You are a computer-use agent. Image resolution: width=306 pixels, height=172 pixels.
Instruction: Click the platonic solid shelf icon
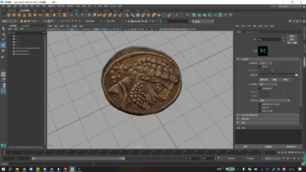pyautogui.click(x=47, y=15)
